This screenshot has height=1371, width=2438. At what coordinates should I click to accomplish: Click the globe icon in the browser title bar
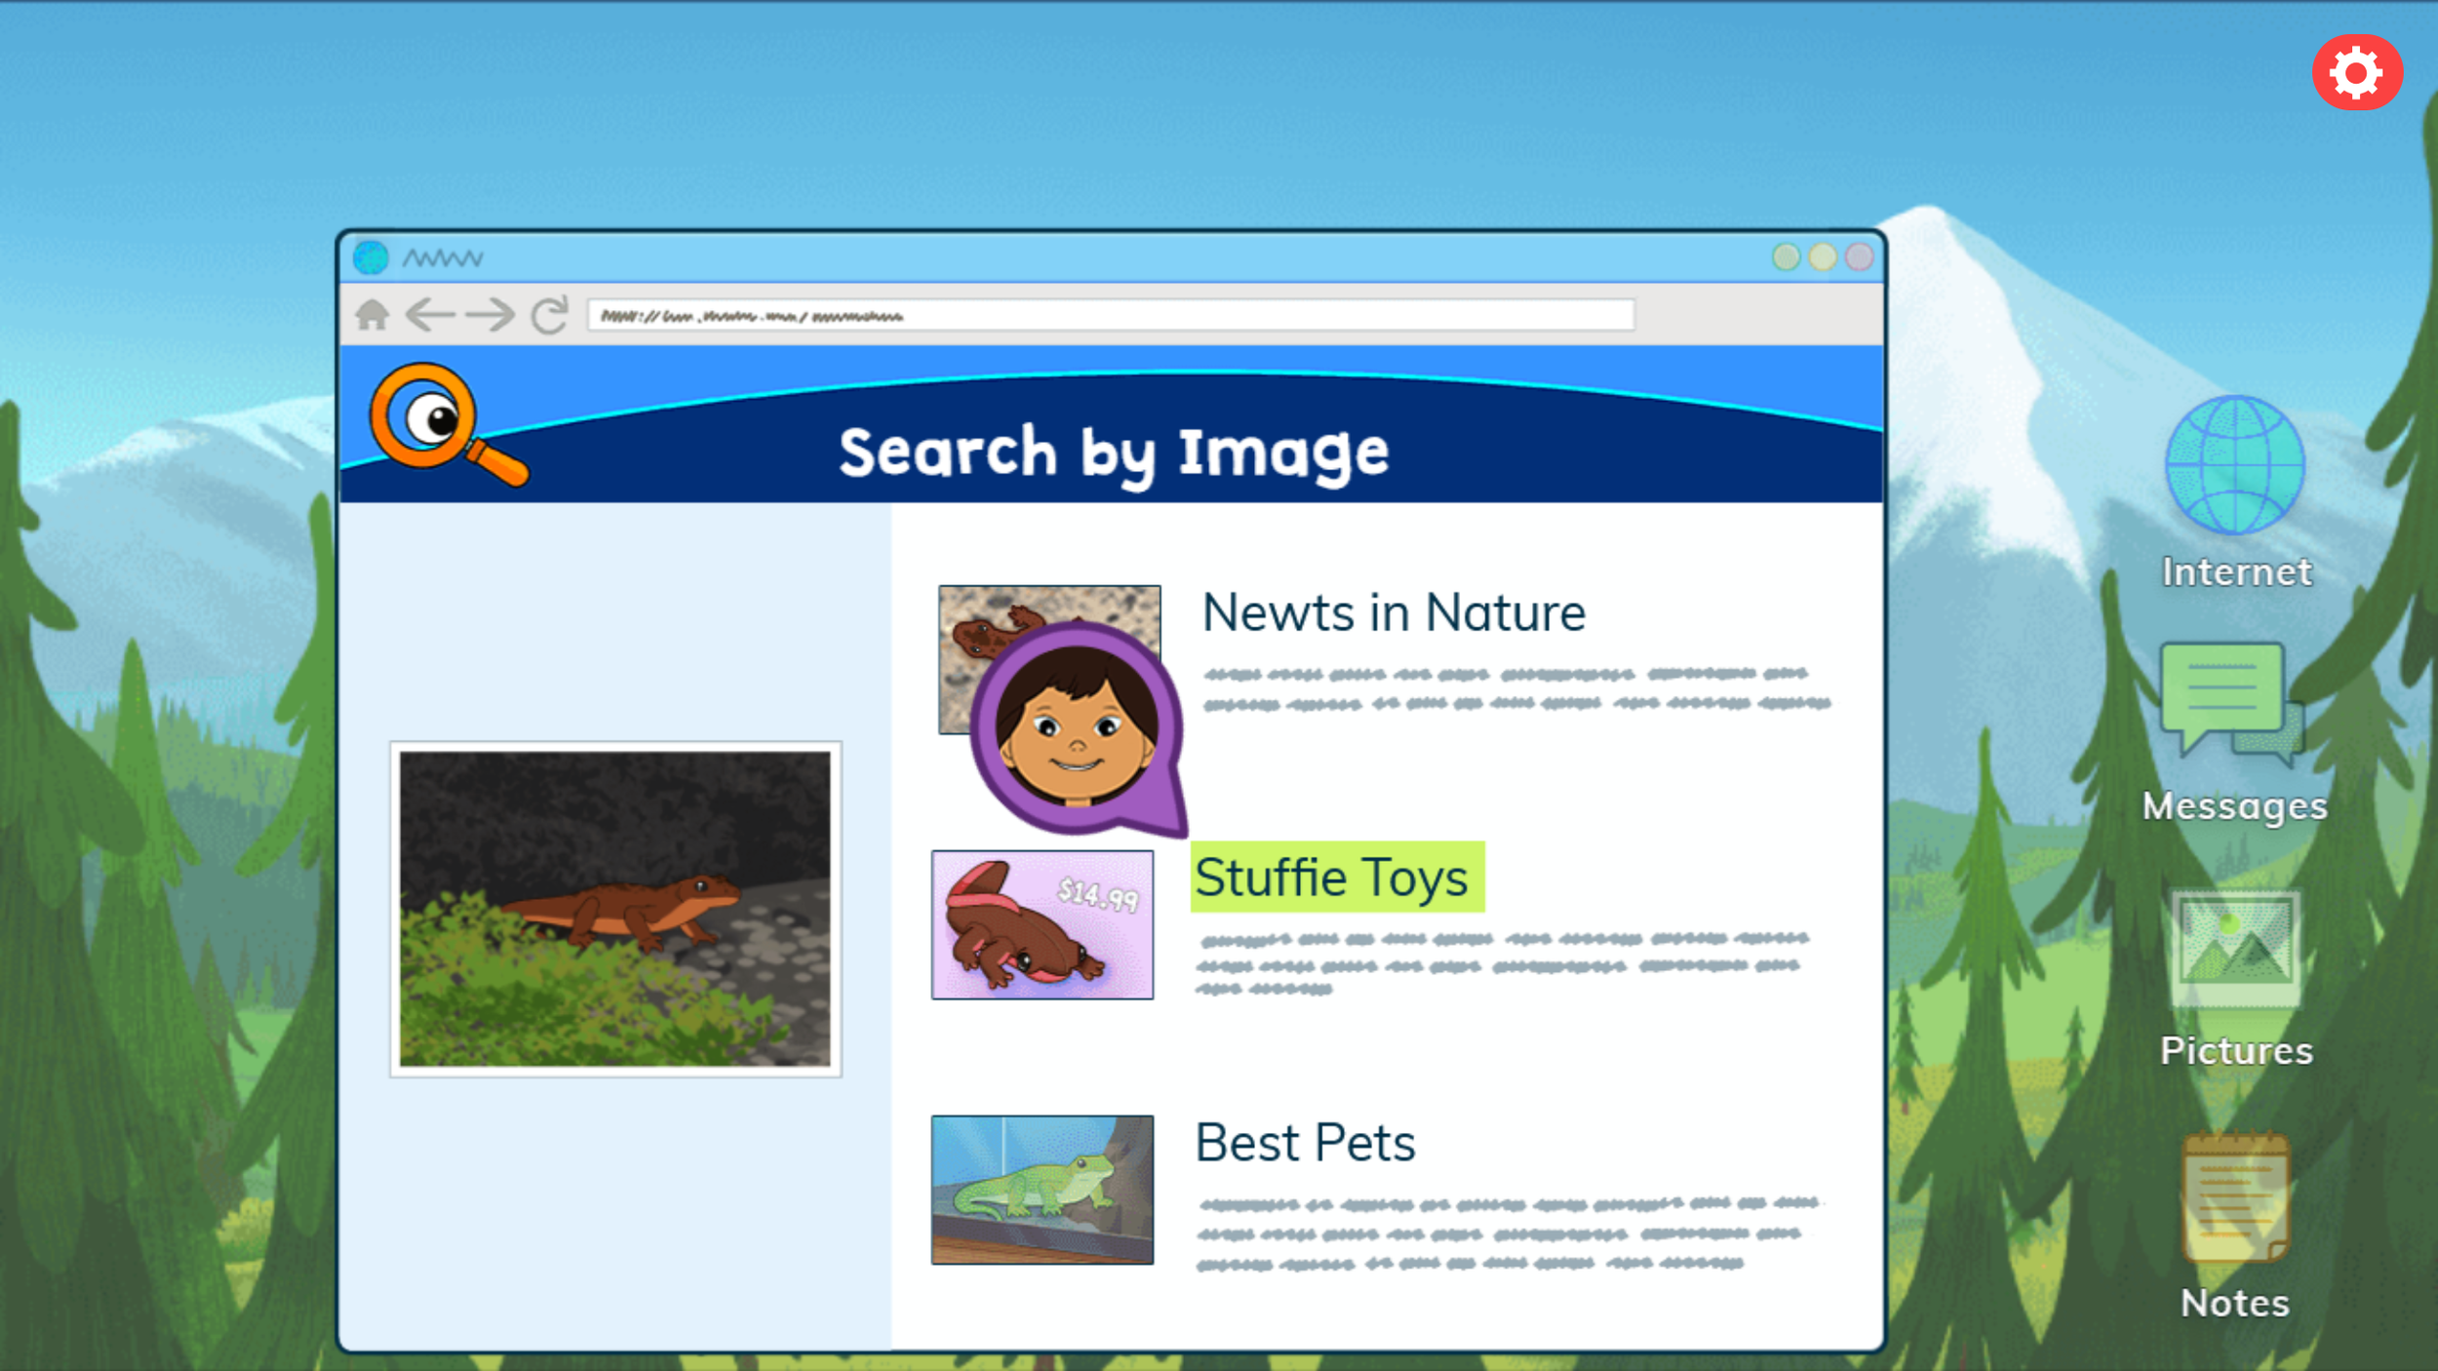371,257
